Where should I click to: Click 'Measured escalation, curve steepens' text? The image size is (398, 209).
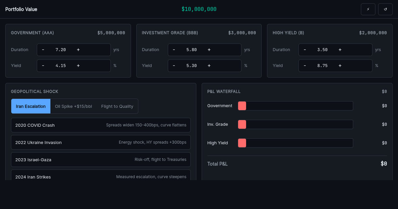point(151,177)
